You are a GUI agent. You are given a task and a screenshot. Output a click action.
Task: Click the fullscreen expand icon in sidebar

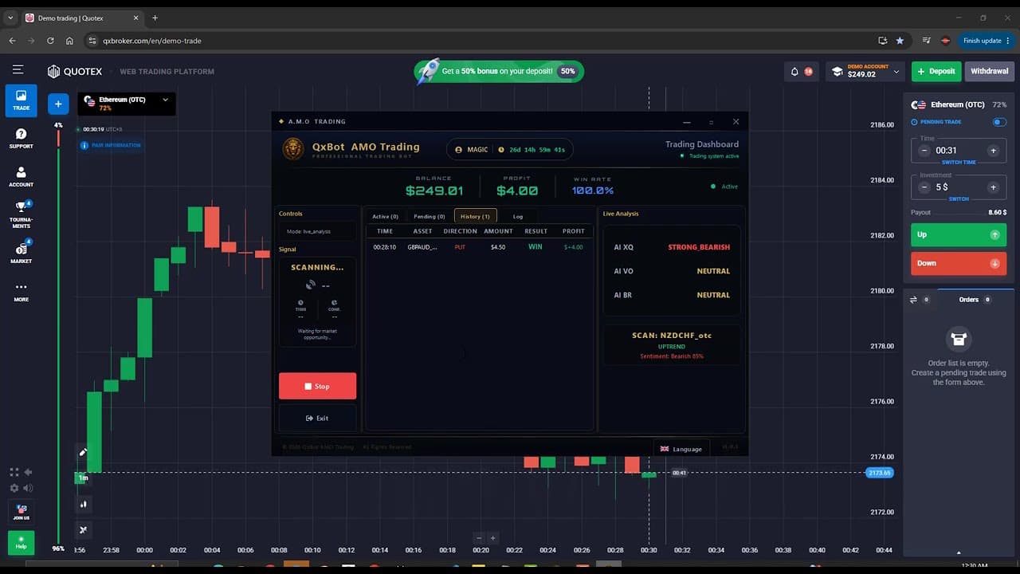14,472
